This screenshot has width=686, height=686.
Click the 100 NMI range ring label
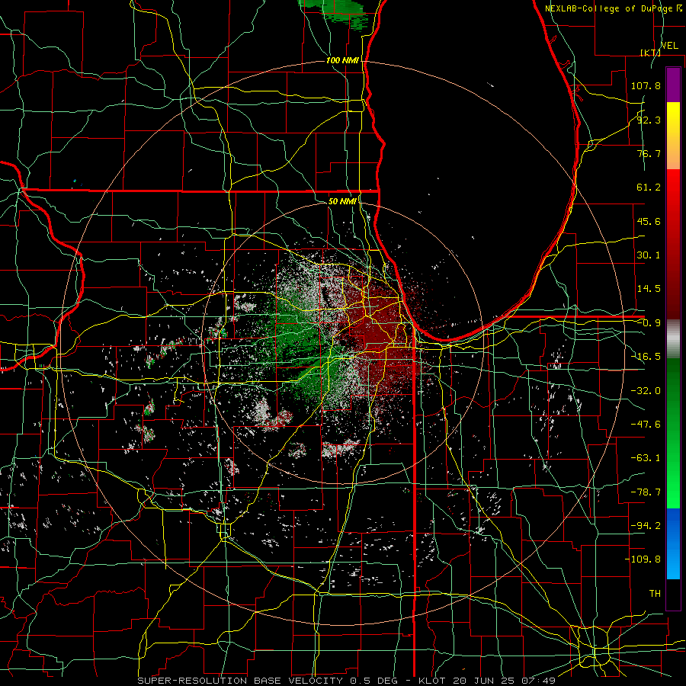pos(342,60)
